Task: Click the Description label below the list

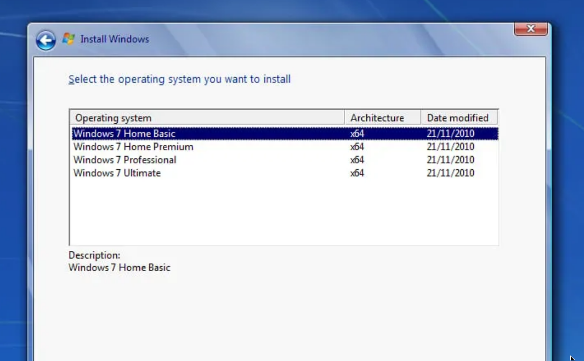Action: coord(94,255)
